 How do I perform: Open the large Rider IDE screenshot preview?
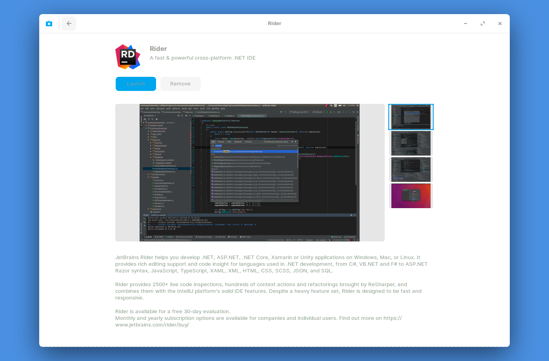pos(250,172)
